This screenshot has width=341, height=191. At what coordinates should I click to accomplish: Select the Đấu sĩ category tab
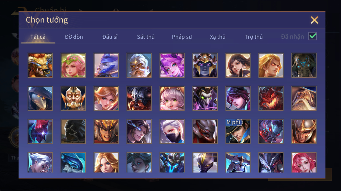click(110, 37)
